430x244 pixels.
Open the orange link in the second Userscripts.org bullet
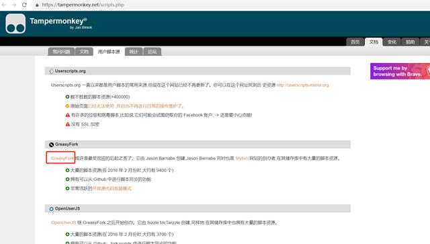tap(136, 106)
